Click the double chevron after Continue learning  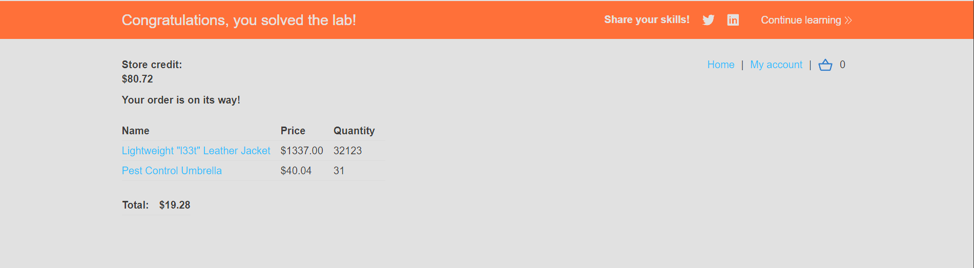[848, 20]
